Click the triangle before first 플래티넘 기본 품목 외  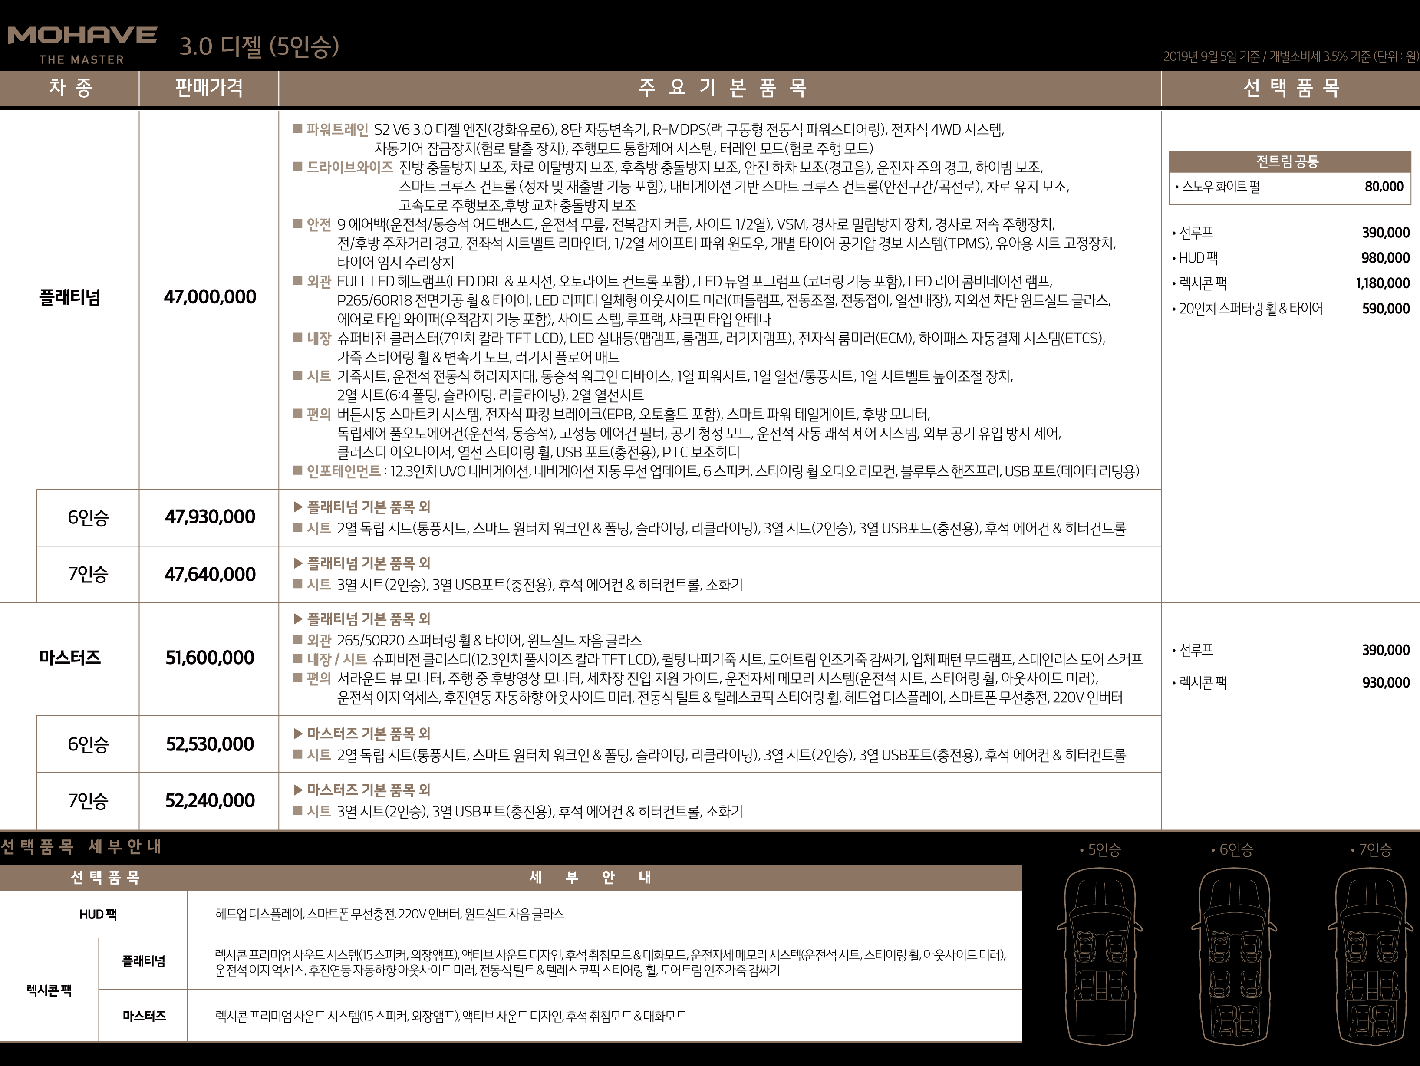[298, 507]
